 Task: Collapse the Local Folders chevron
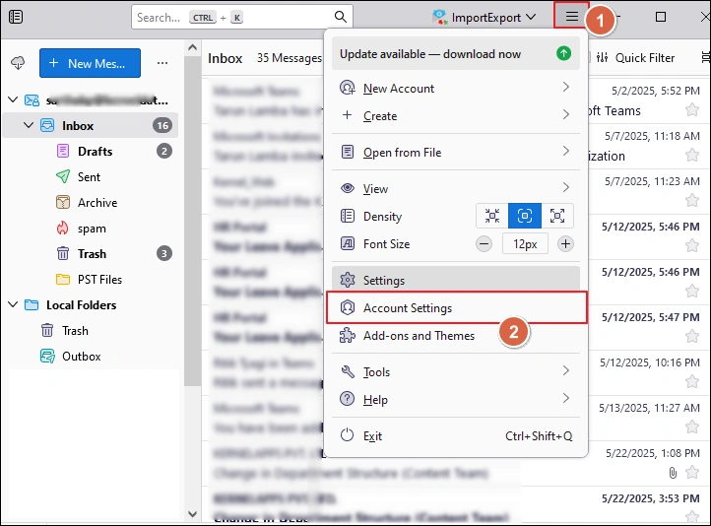coord(13,304)
